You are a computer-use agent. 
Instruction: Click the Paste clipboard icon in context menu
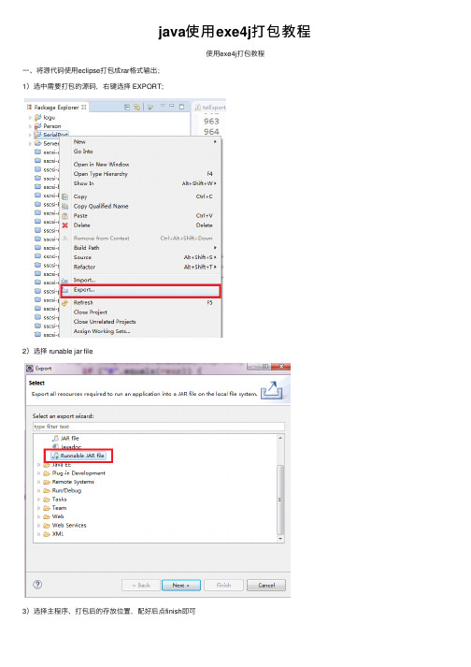[65, 216]
